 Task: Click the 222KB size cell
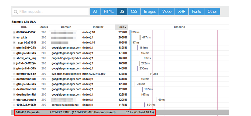123,32
